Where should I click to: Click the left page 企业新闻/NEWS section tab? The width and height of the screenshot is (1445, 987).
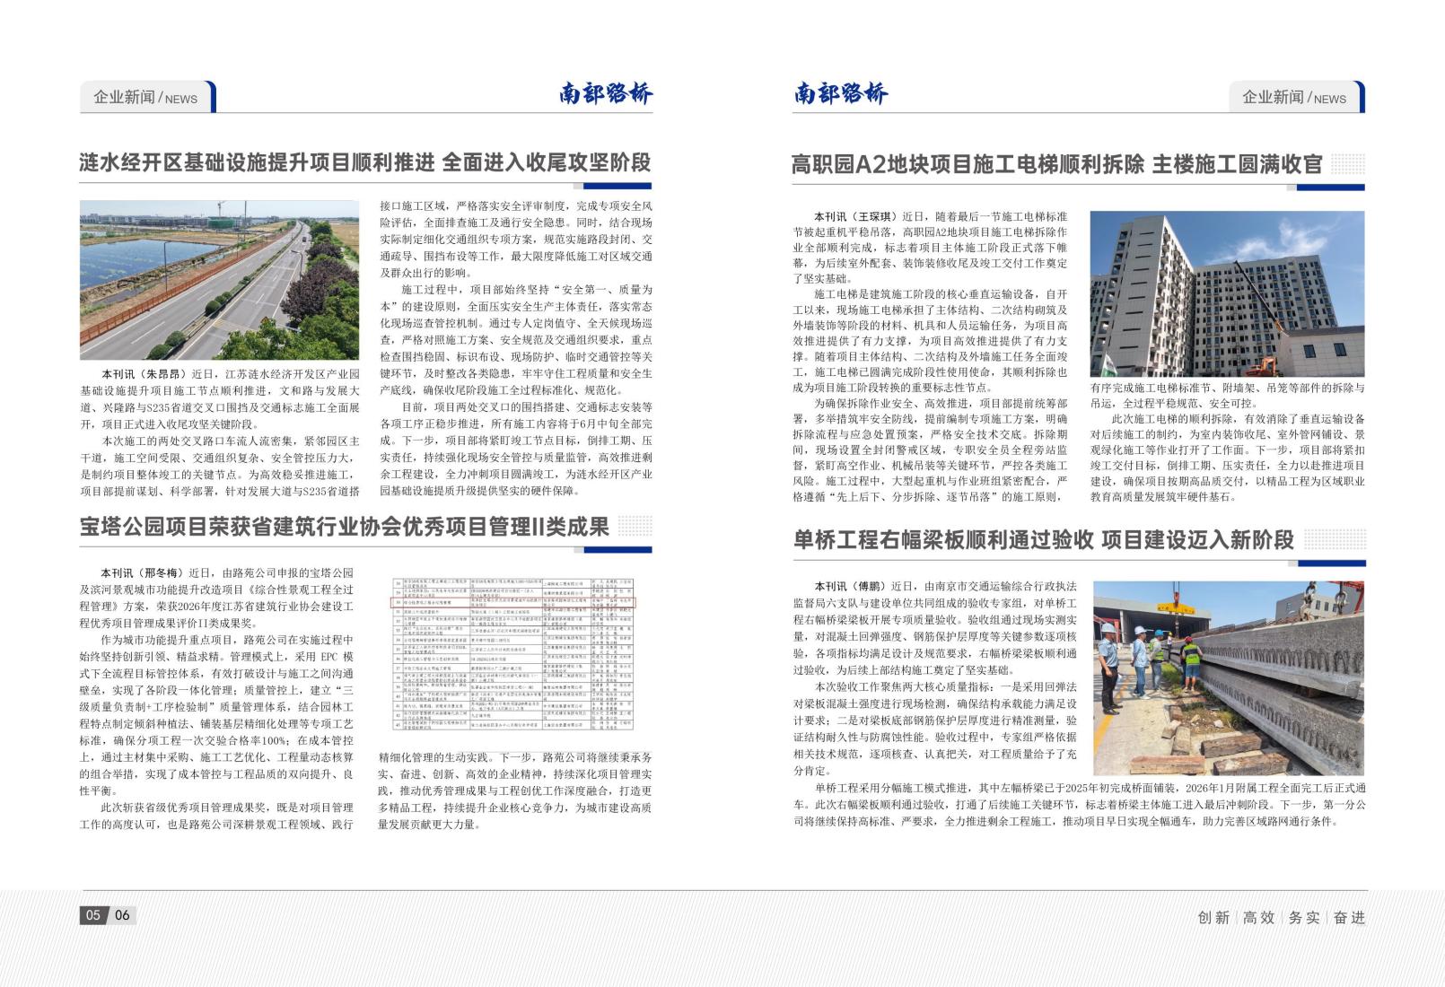149,97
